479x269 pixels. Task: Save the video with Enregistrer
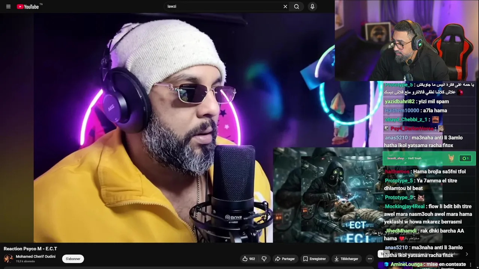click(x=314, y=259)
